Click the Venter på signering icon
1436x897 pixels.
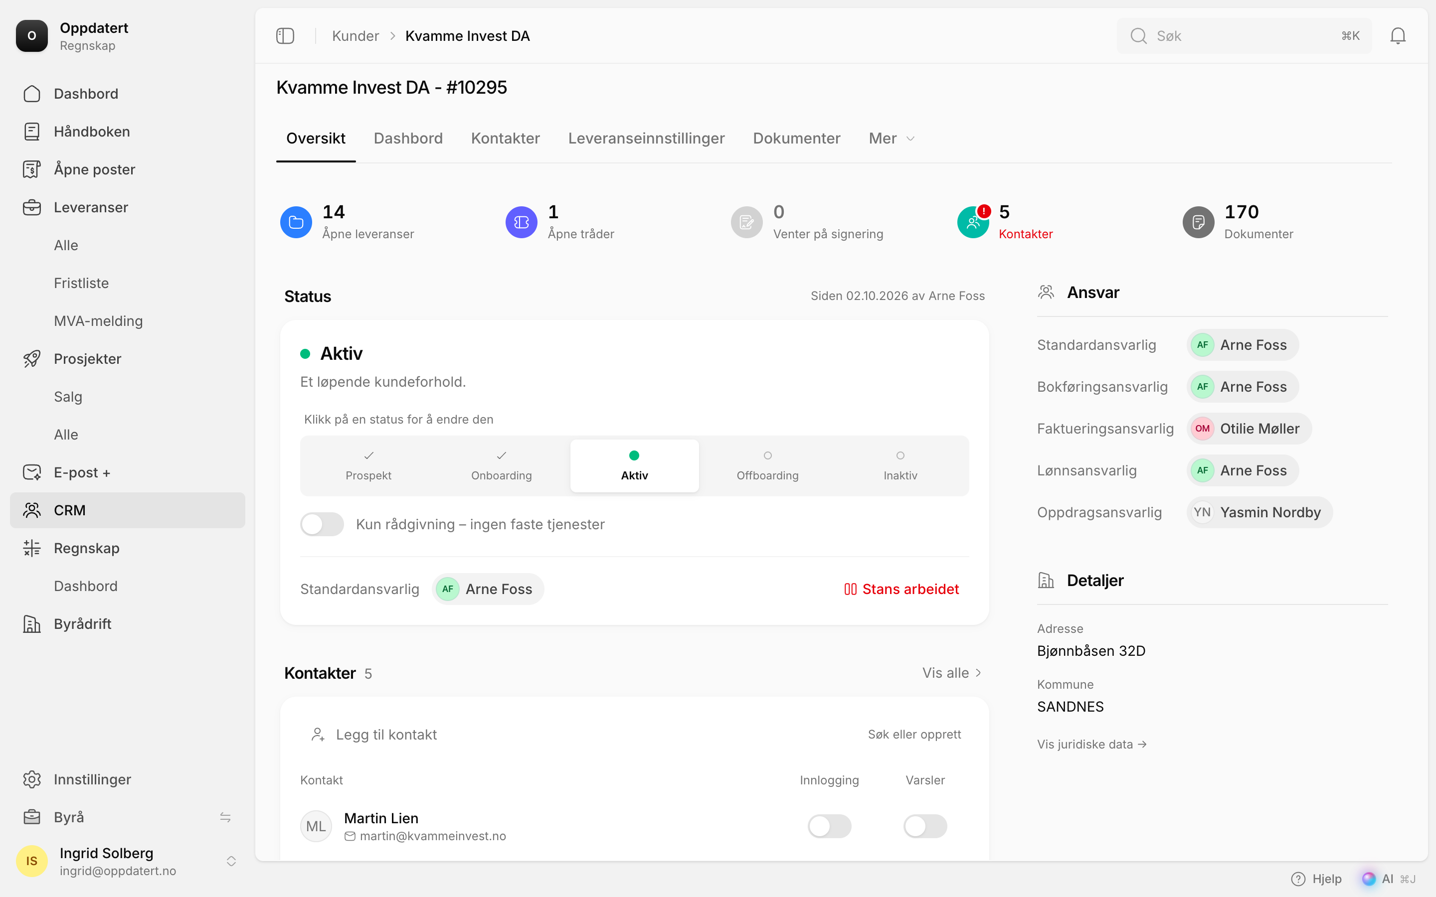(x=746, y=222)
